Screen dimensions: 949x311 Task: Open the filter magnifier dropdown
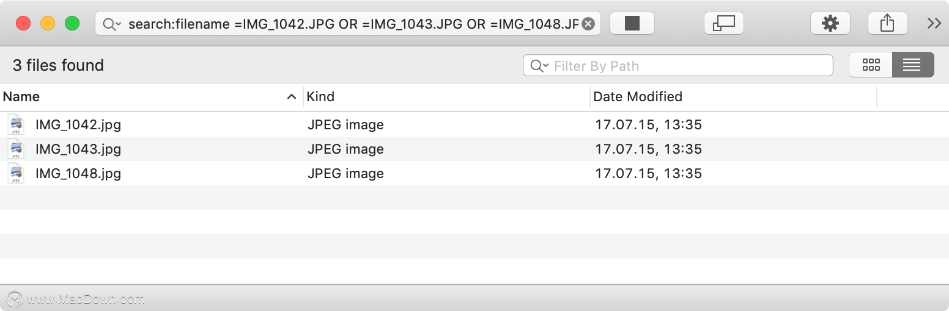click(x=539, y=66)
